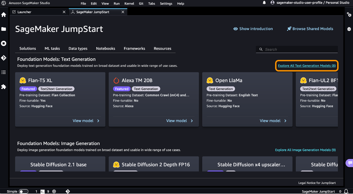Screen dimensions: 353x194
Task: Open the Tabs menu
Action: coord(152,4)
